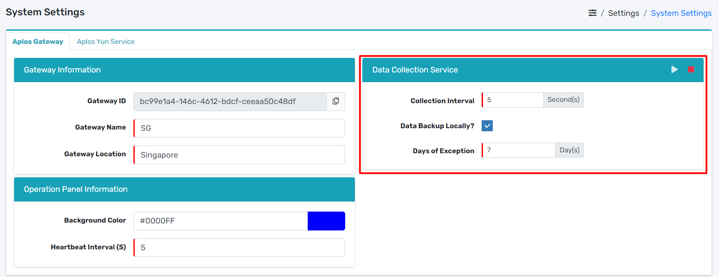This screenshot has width=719, height=277.
Task: Click the read-only Gateway ID field
Action: [230, 101]
